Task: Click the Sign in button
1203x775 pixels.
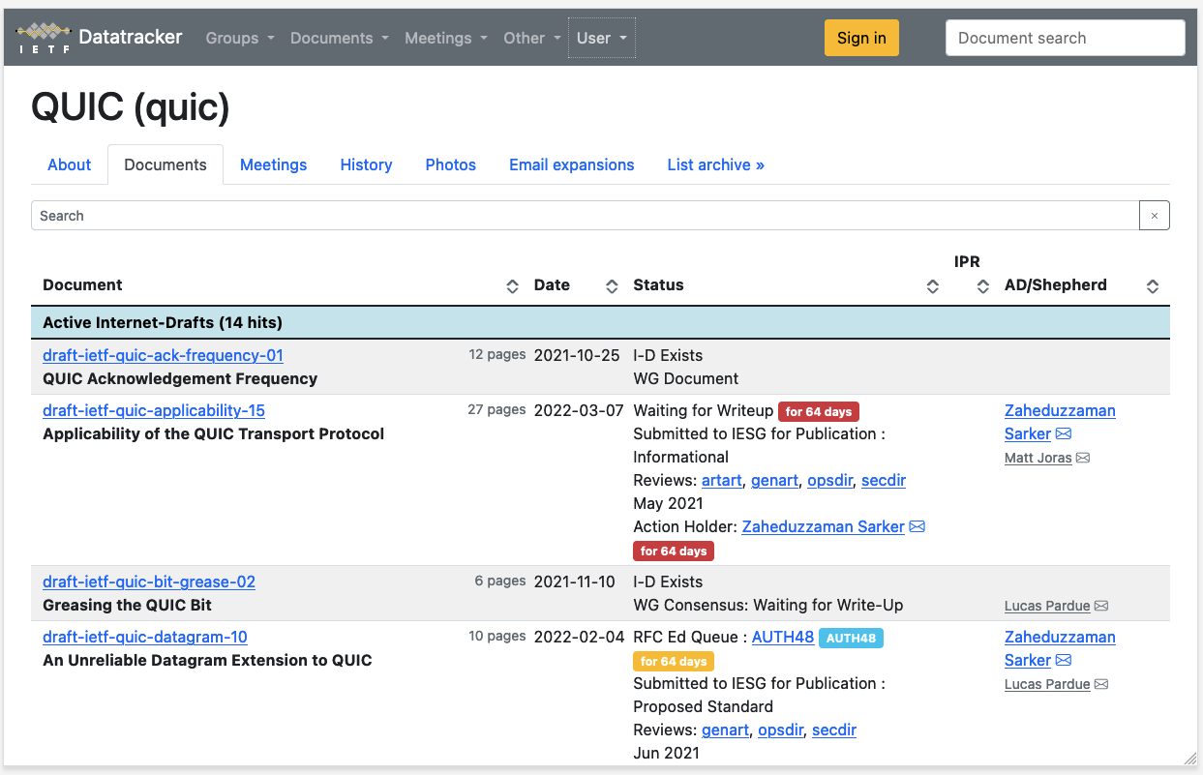Action: (861, 38)
